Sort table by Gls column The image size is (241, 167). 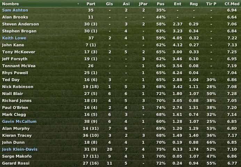pyautogui.click(x=110, y=4)
